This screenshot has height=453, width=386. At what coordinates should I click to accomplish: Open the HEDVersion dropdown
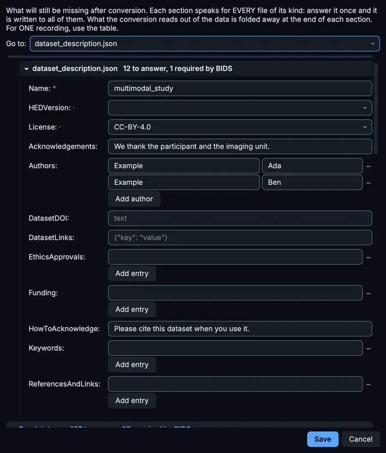(240, 108)
